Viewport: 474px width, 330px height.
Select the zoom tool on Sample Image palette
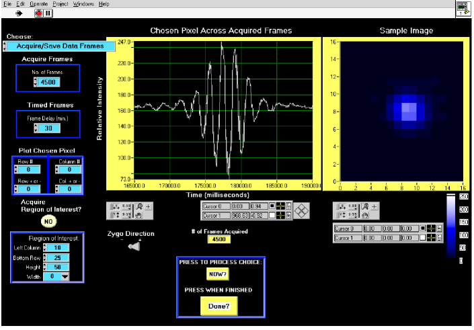365,207
